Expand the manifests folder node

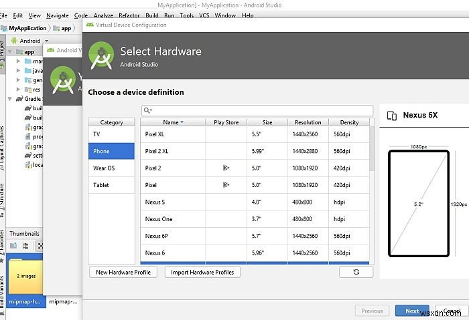point(18,61)
